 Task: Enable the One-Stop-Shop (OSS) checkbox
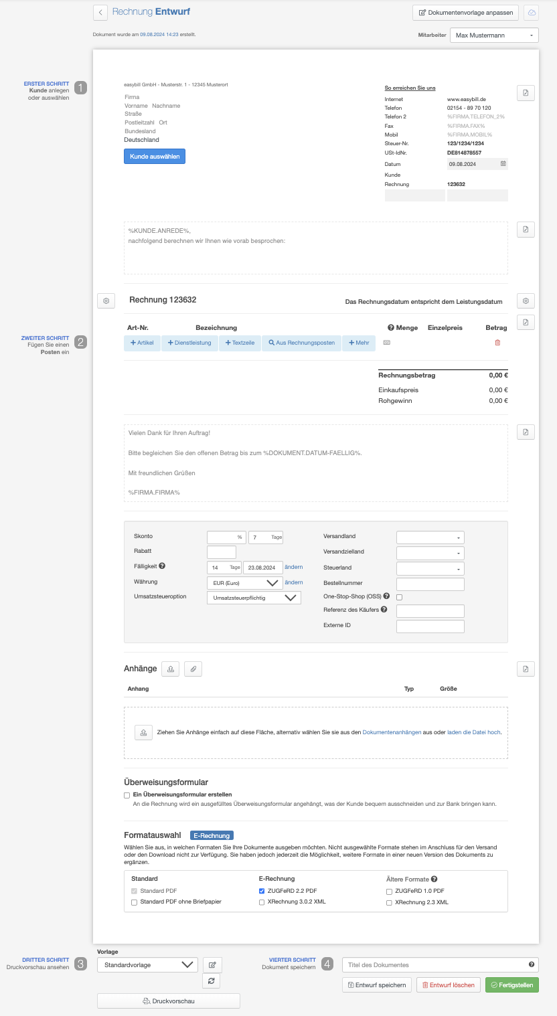(400, 596)
